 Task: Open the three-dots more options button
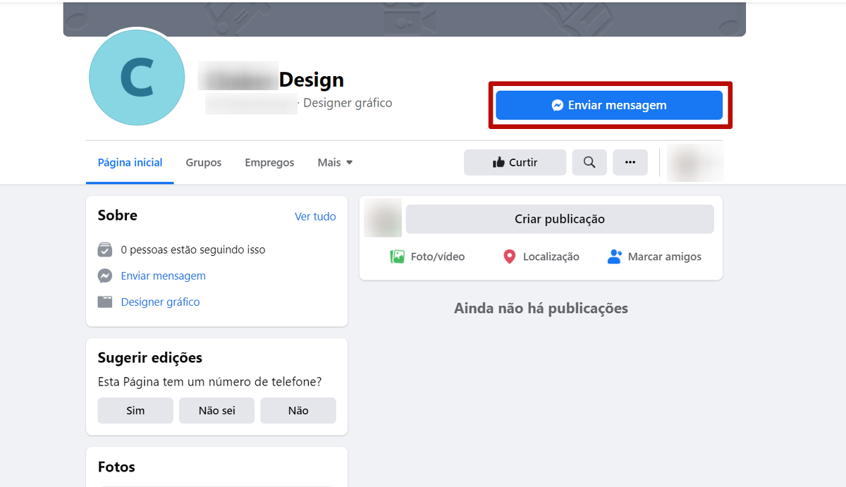click(x=630, y=163)
